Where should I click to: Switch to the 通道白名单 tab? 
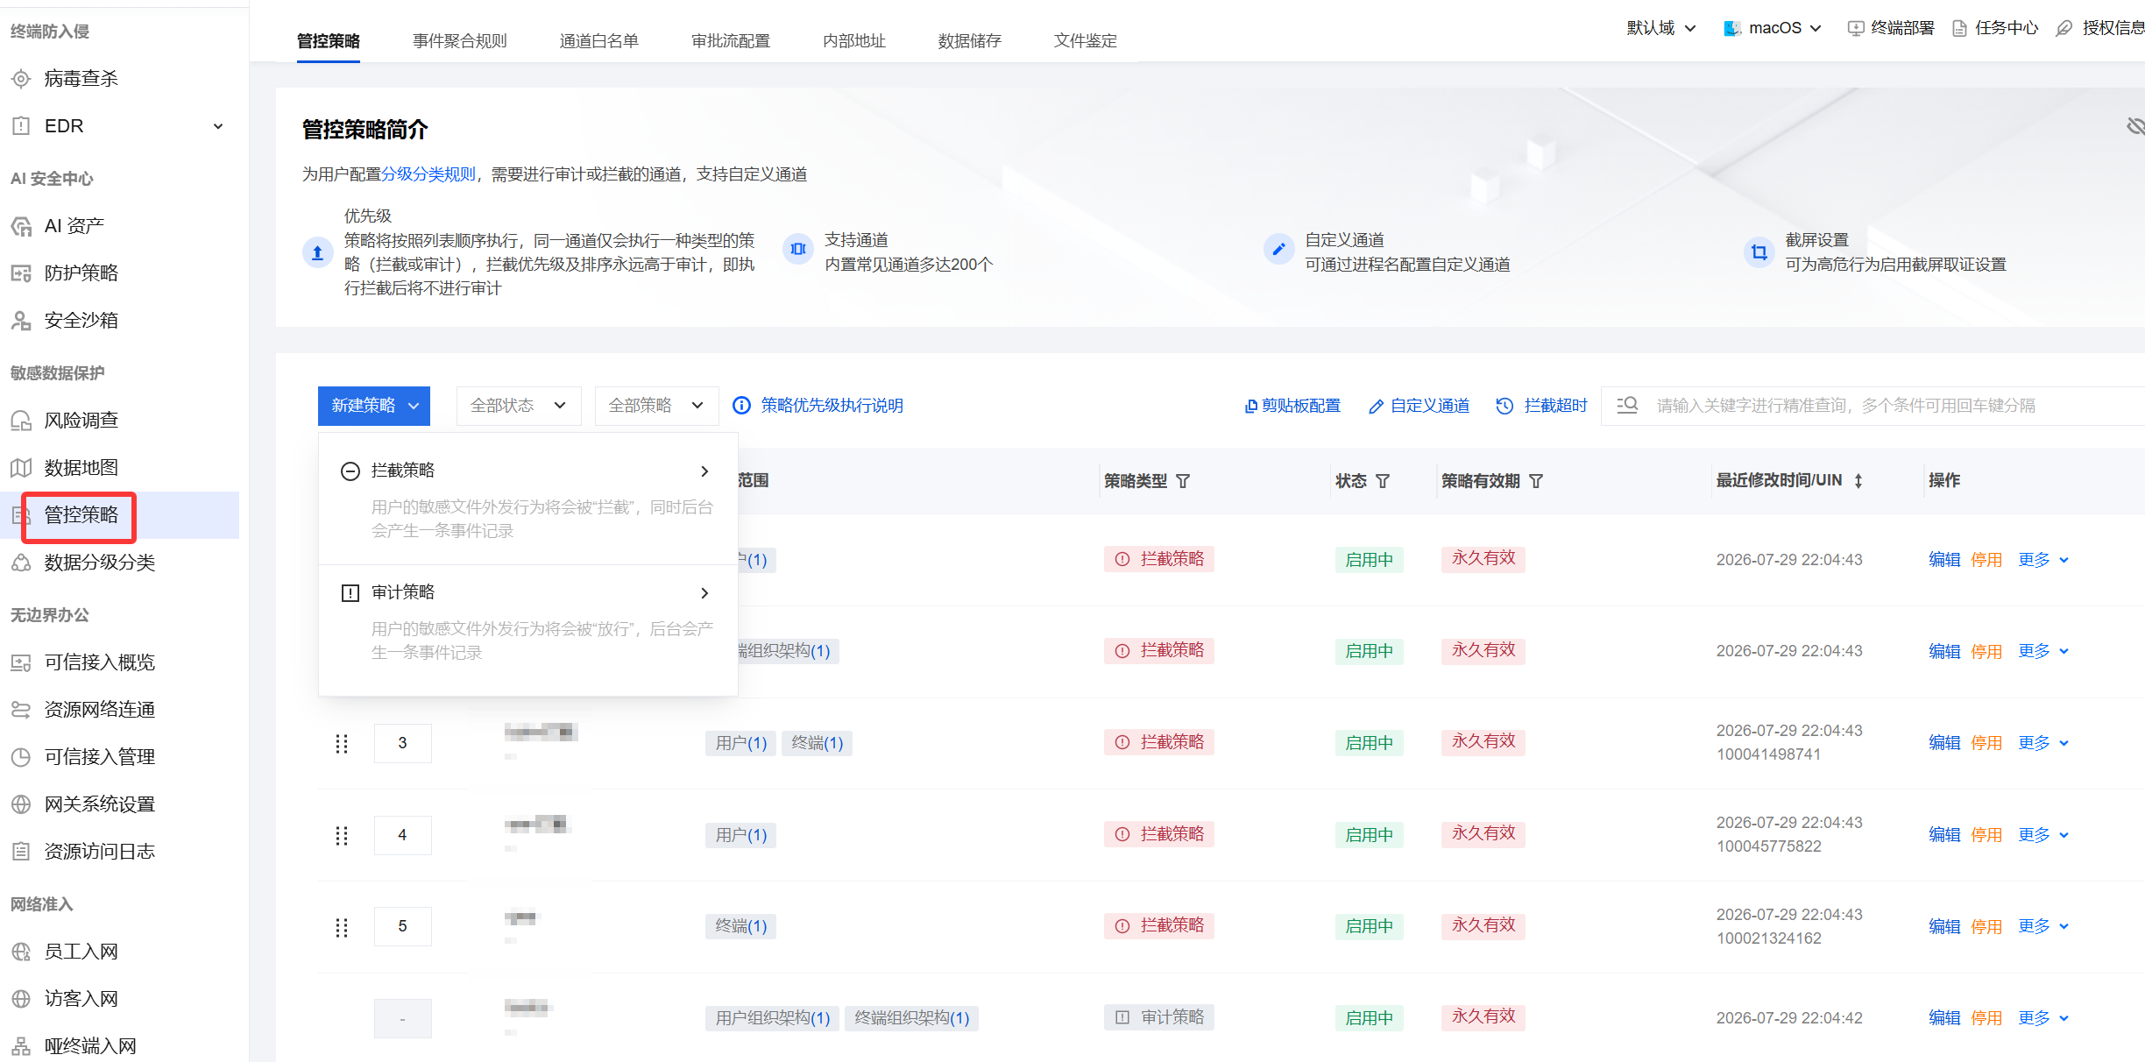[x=599, y=41]
